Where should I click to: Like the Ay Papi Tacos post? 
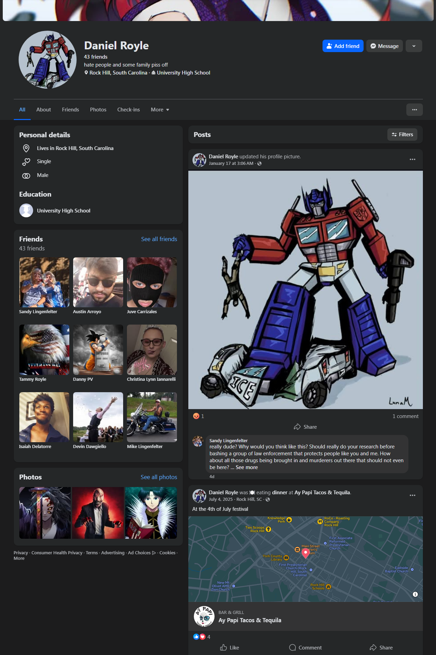tap(230, 647)
